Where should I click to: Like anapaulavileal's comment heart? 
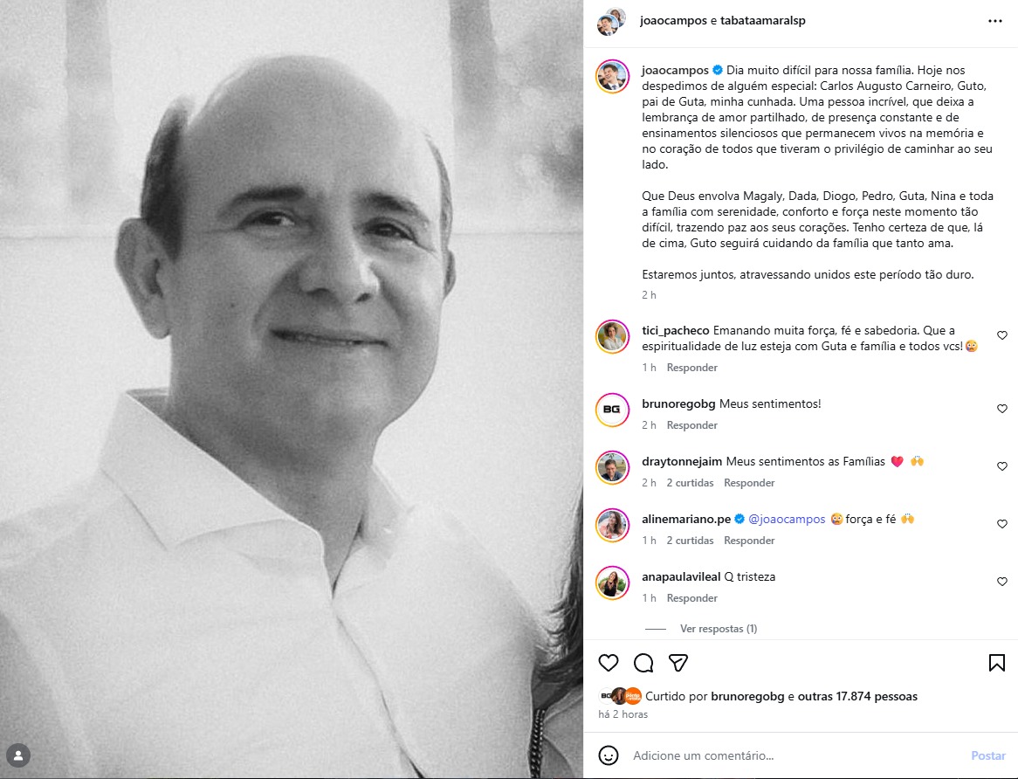(x=1001, y=582)
